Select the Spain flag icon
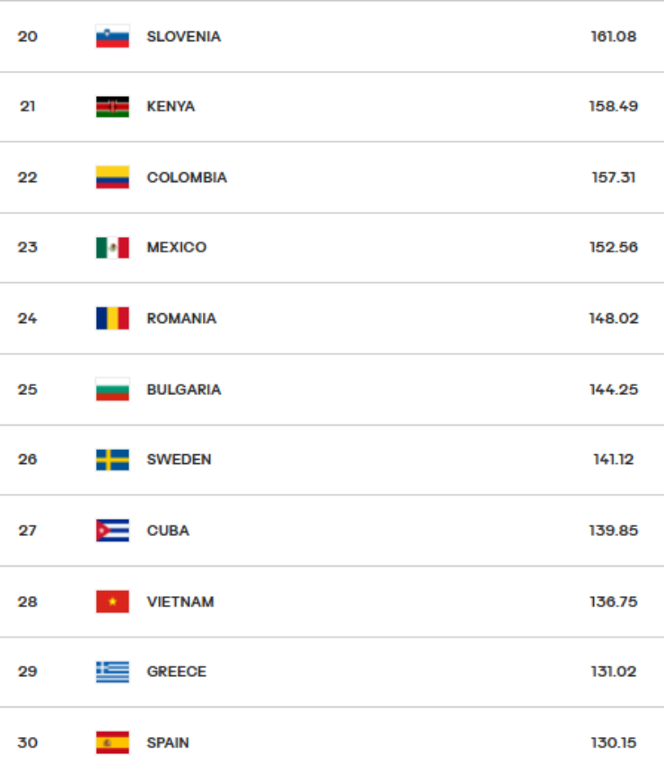The height and width of the screenshot is (773, 664). pyautogui.click(x=112, y=742)
